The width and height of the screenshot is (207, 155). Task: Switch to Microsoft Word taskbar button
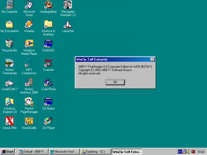64,152
